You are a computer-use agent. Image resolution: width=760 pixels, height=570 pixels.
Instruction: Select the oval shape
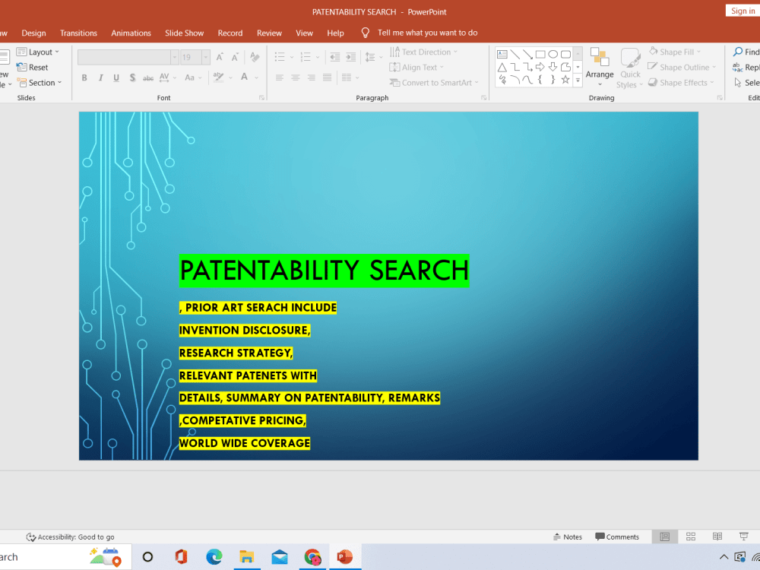(x=553, y=54)
